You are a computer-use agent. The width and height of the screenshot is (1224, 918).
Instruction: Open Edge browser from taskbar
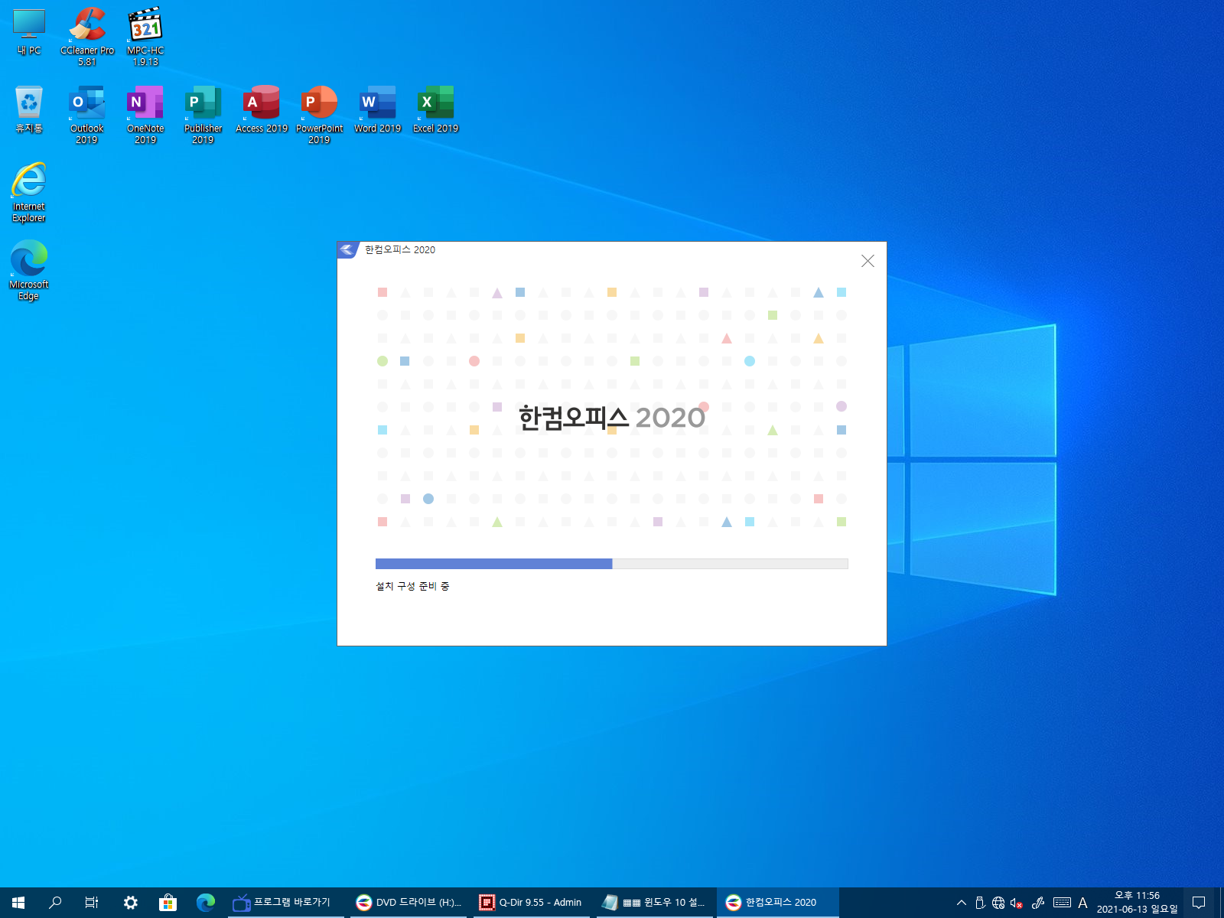[x=205, y=903]
